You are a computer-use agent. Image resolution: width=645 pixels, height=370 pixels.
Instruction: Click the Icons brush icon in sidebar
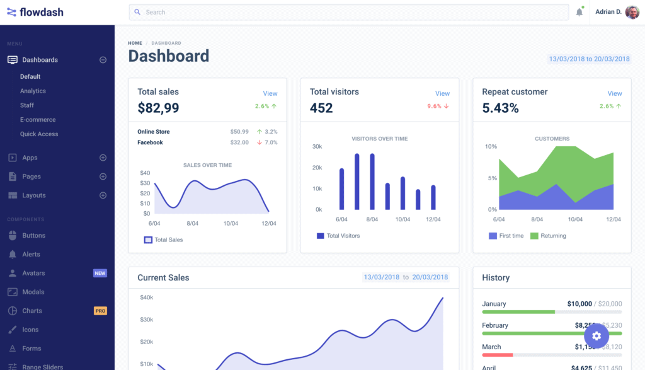pyautogui.click(x=12, y=330)
